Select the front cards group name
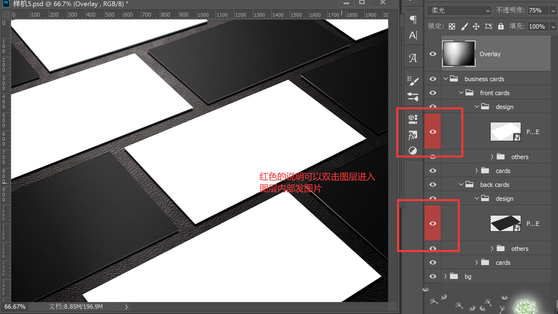The height and width of the screenshot is (314, 558). [x=495, y=93]
